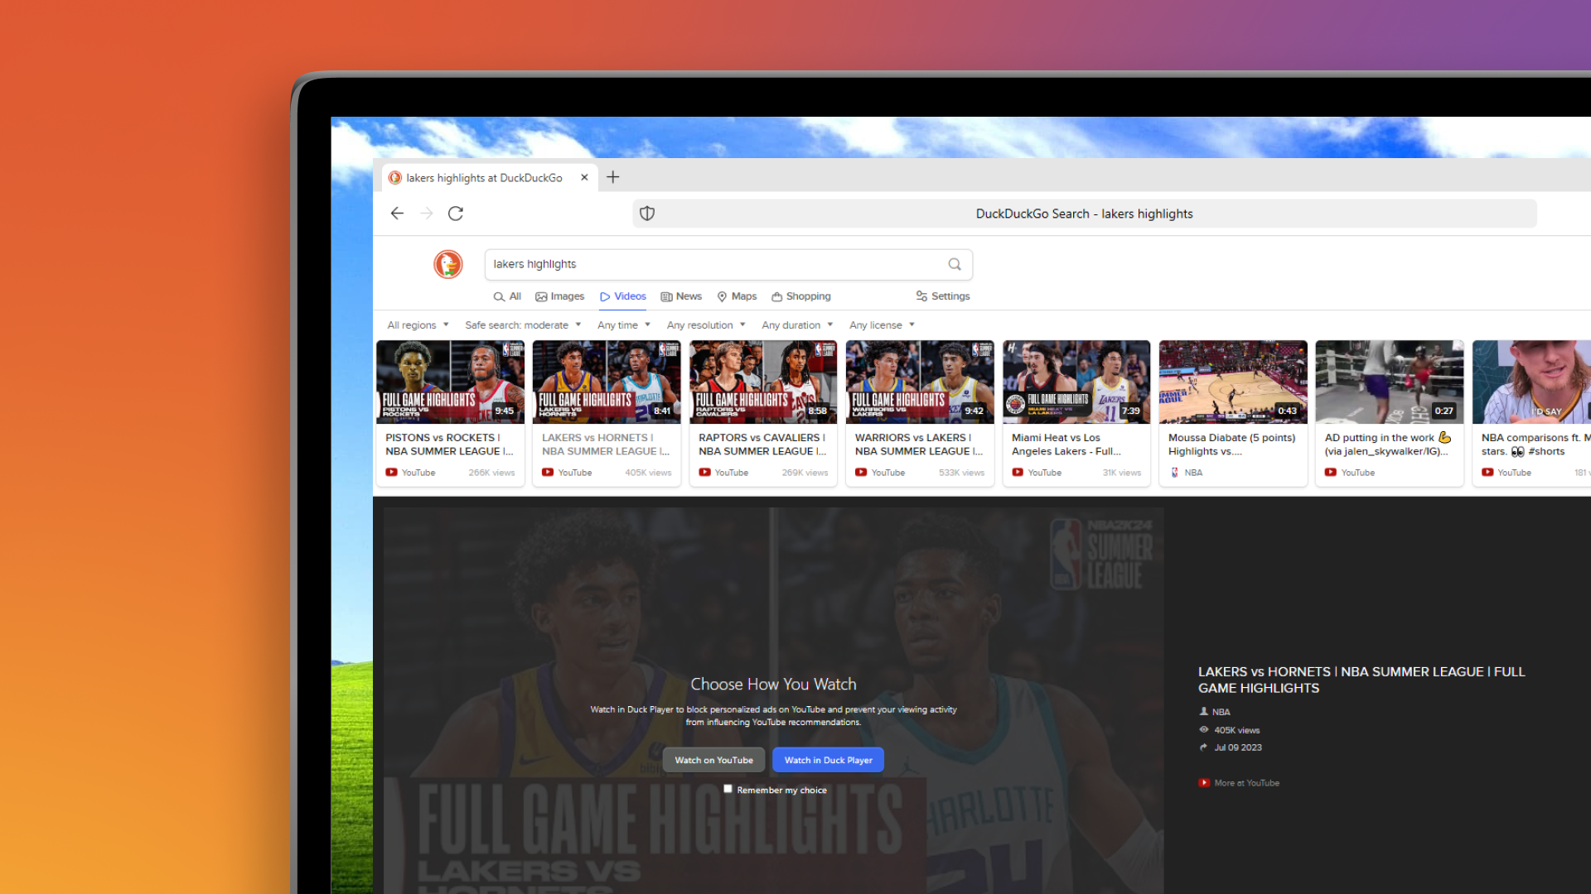Expand the Any license dropdown filter
Viewport: 1591px width, 894px height.
[881, 324]
